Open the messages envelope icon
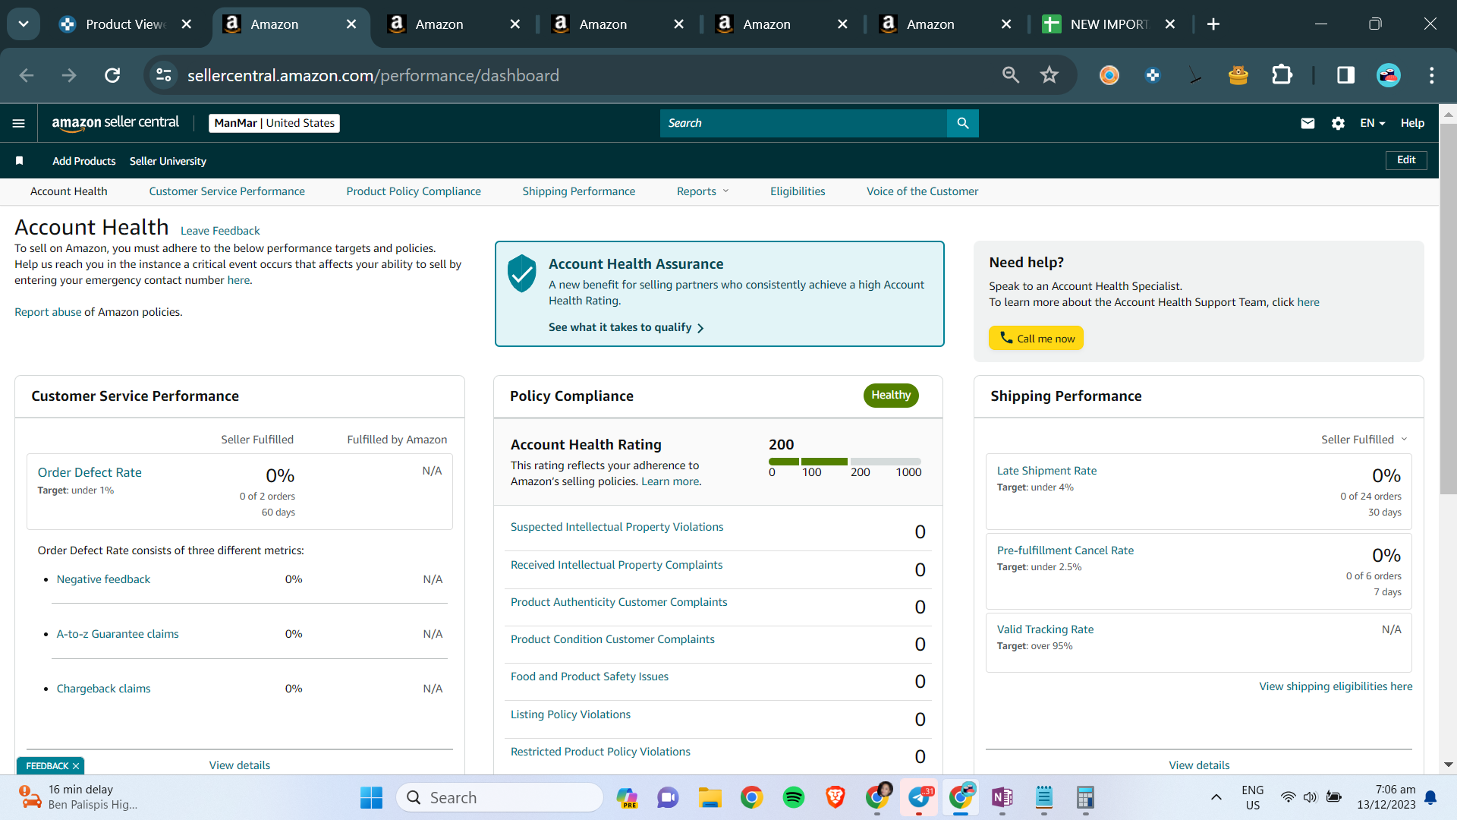 tap(1308, 123)
